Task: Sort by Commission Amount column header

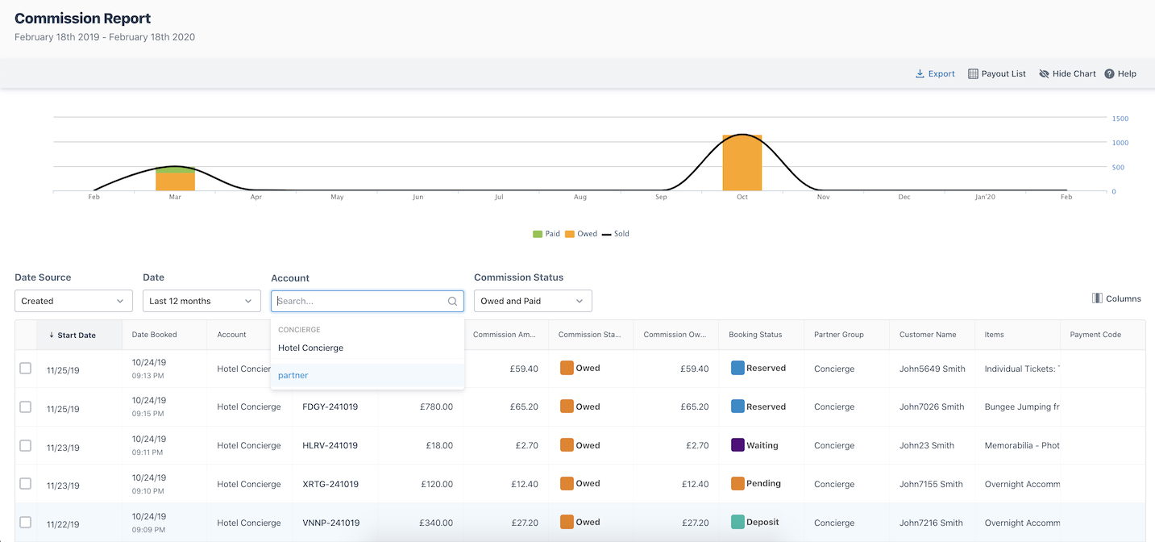Action: coord(505,335)
